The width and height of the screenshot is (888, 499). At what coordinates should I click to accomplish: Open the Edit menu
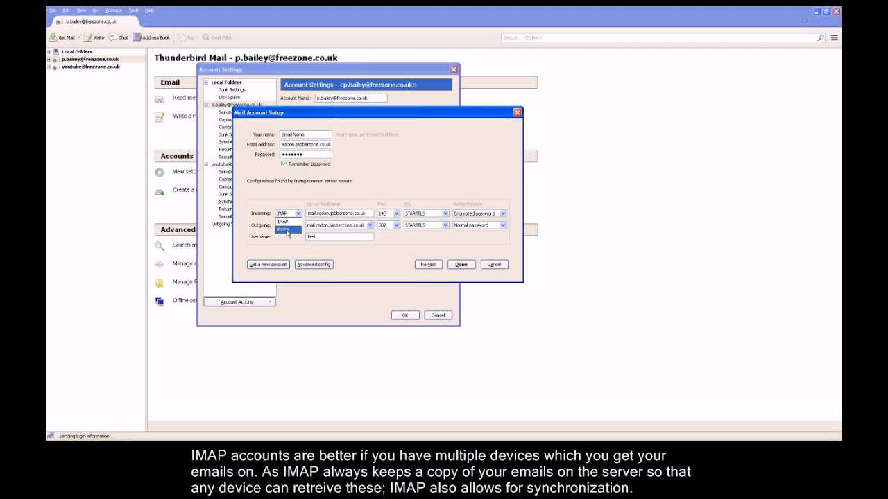pyautogui.click(x=66, y=10)
